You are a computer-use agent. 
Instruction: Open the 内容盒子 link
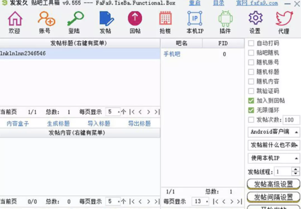tap(18, 123)
